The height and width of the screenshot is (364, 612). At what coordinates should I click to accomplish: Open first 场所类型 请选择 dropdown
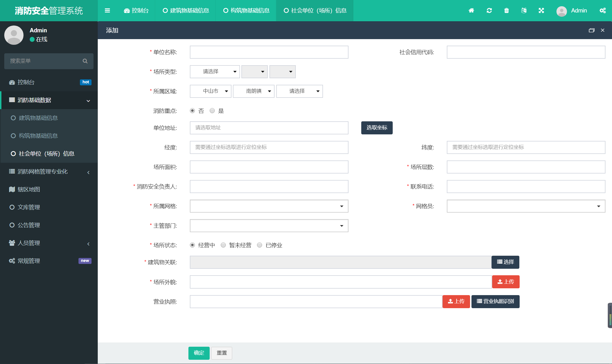215,72
